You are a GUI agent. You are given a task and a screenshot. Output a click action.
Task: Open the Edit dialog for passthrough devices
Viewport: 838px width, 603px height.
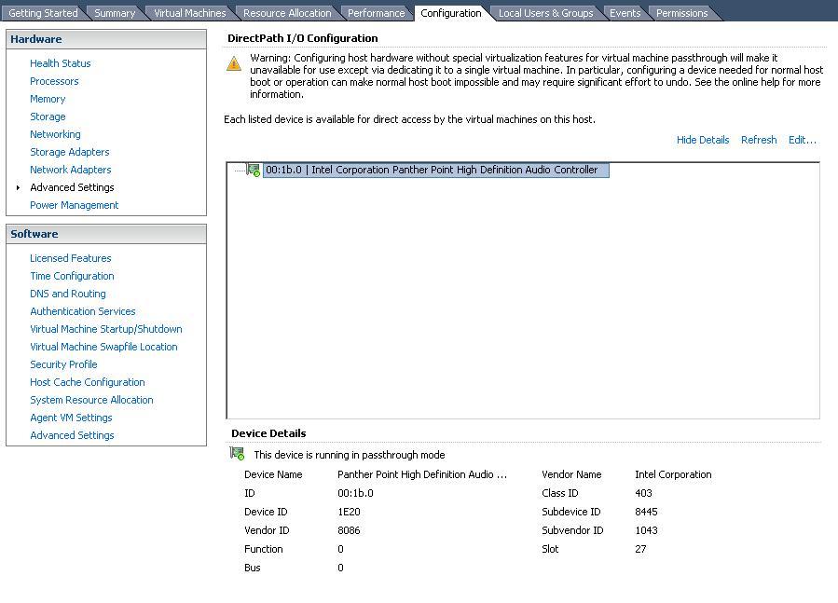pos(803,139)
